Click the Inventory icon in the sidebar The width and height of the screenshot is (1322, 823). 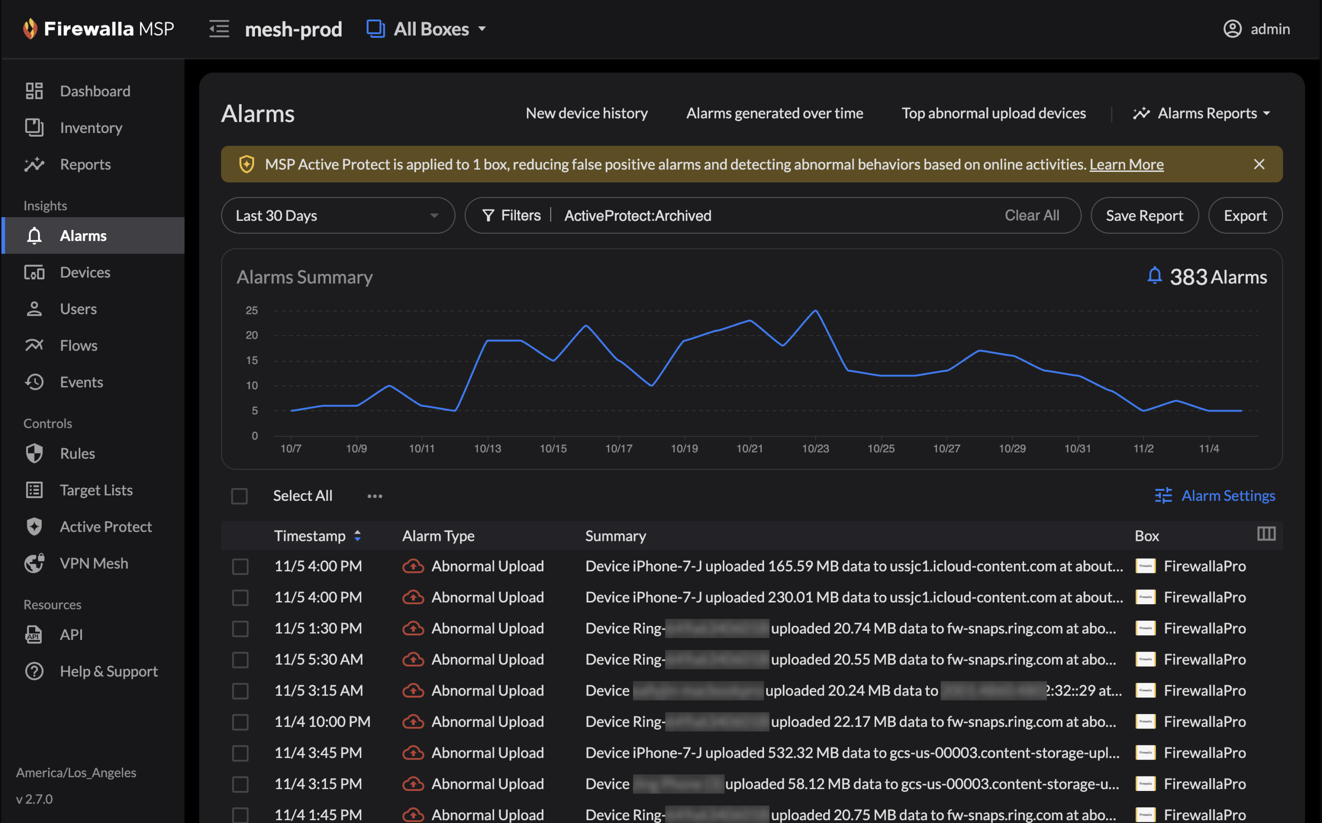tap(34, 127)
